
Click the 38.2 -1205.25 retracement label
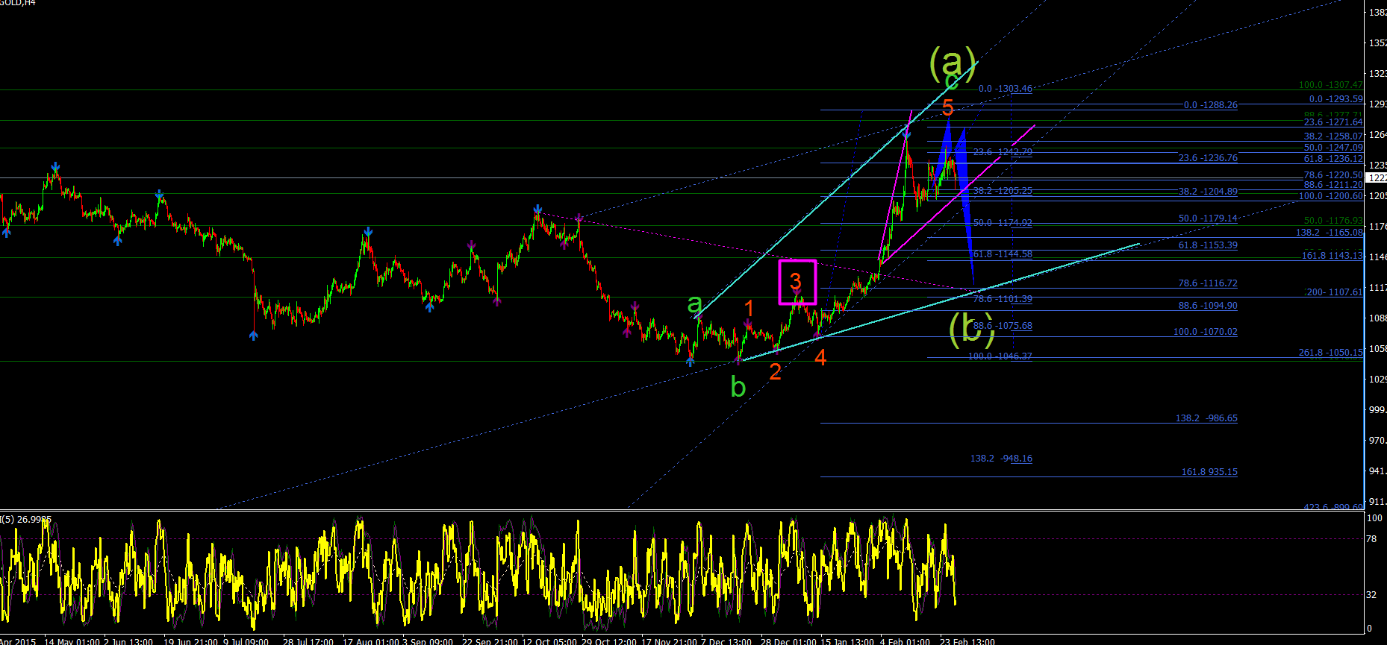pyautogui.click(x=1003, y=191)
